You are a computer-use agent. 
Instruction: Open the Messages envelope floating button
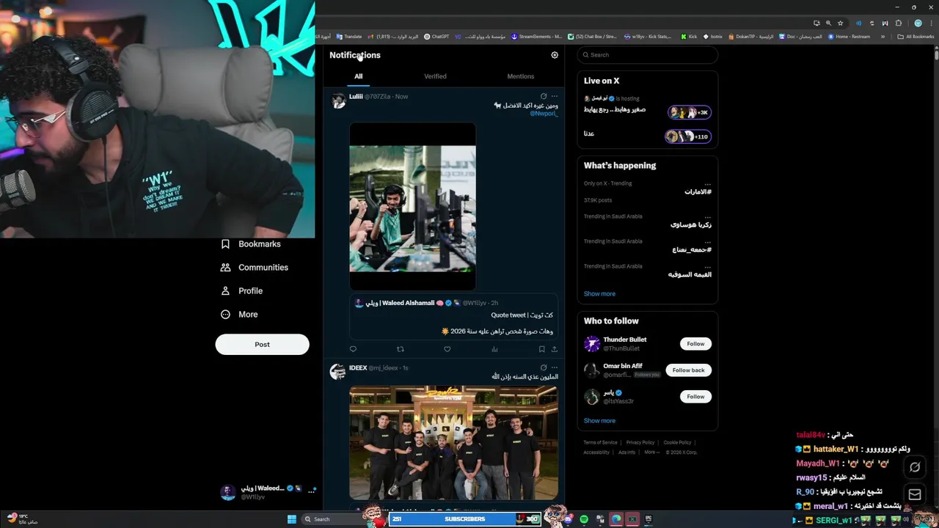(915, 494)
